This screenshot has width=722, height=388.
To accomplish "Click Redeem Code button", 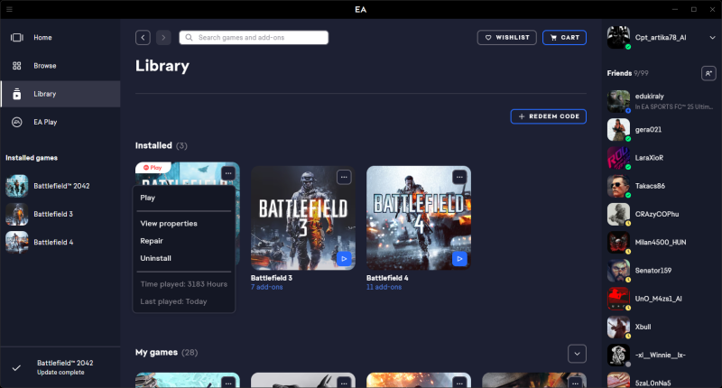I will pyautogui.click(x=549, y=116).
